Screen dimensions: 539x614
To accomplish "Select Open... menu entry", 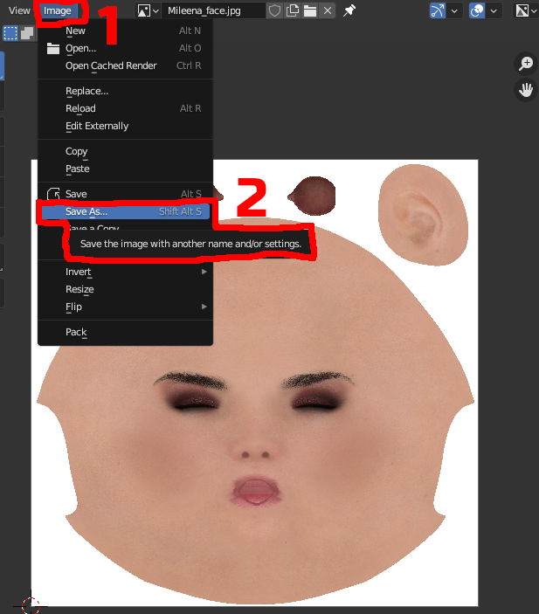I will pos(125,48).
